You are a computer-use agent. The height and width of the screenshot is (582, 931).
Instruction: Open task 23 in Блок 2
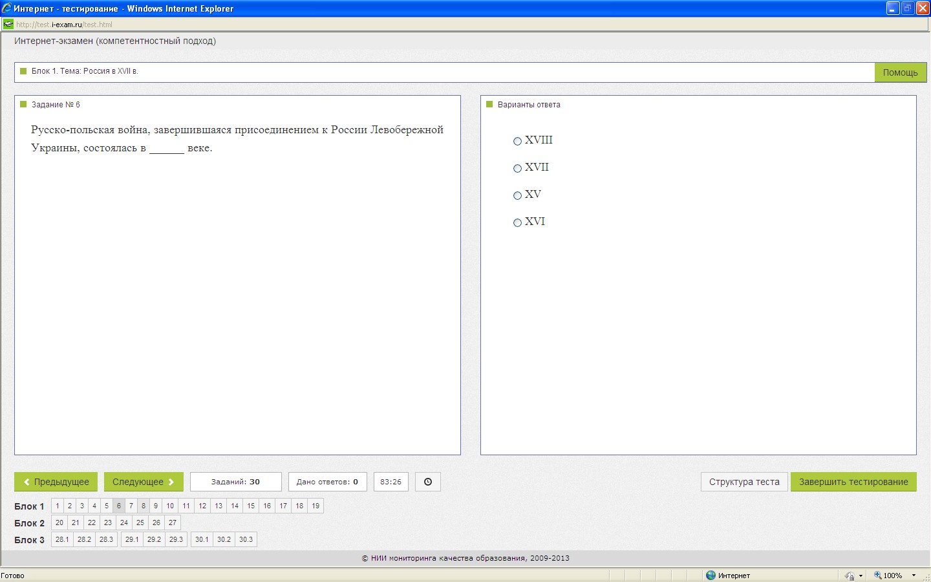(x=108, y=523)
